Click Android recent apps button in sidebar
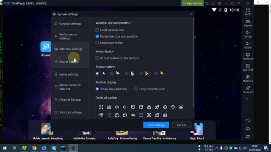Viewport: 271px width, 152px height. 248,136
